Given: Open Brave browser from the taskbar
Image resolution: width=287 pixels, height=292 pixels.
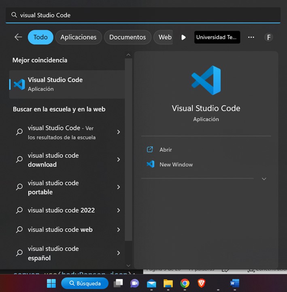Looking at the screenshot, I should (202, 283).
